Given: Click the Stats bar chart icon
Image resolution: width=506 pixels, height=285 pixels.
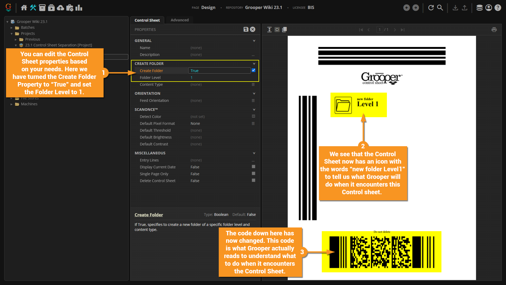Looking at the screenshot, I should 79,8.
